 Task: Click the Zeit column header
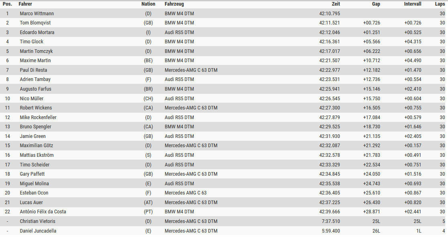(336, 4)
